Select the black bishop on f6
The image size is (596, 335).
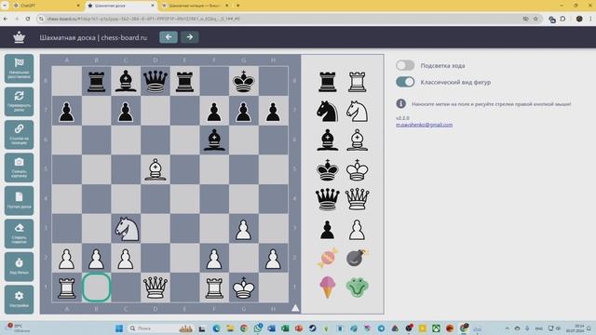tap(214, 141)
